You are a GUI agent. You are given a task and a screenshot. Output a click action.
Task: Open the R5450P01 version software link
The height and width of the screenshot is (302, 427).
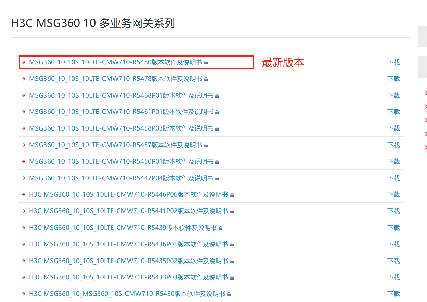(121, 161)
